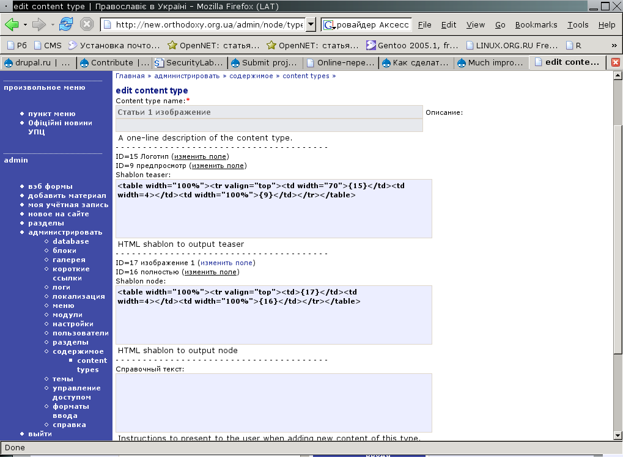
Task: Click the page's vertical scrollbar down arrow
Action: tap(617, 436)
